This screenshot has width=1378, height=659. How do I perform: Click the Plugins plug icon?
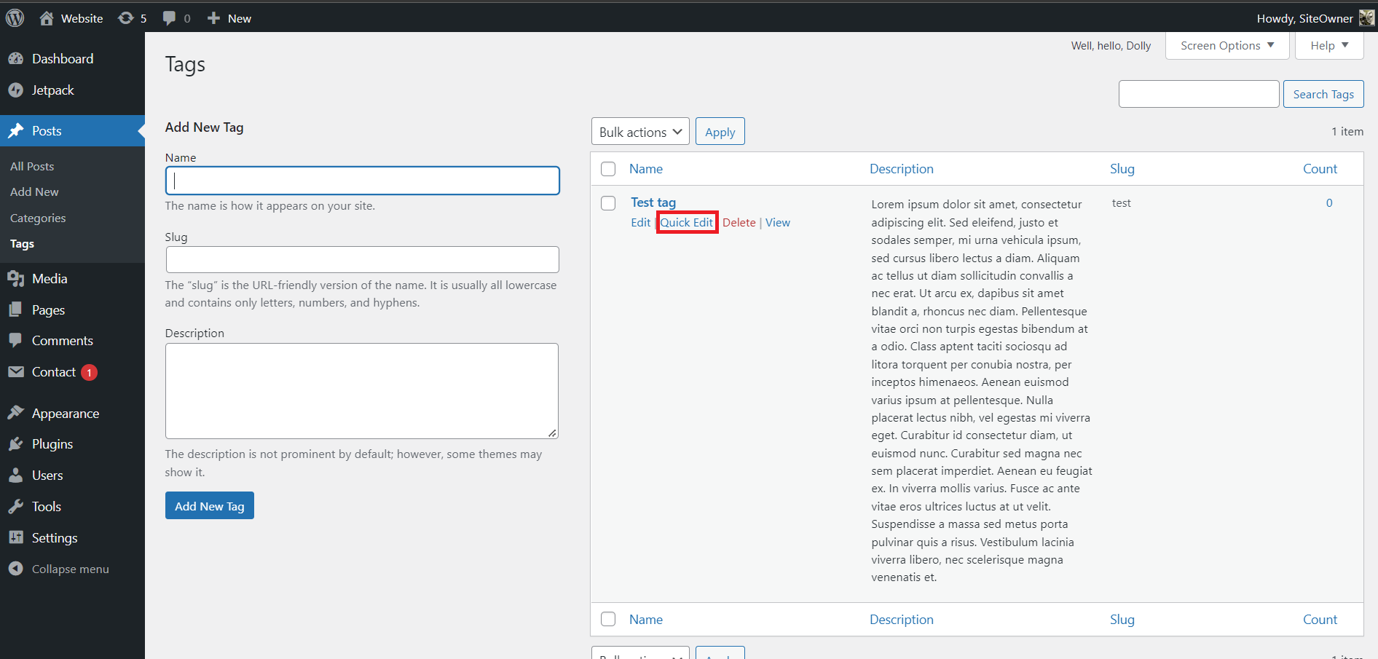pos(17,443)
